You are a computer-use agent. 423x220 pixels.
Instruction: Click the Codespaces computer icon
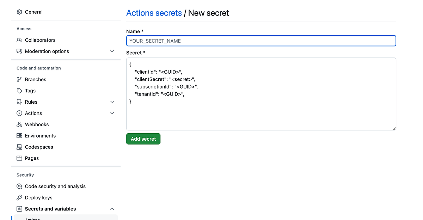pos(19,147)
